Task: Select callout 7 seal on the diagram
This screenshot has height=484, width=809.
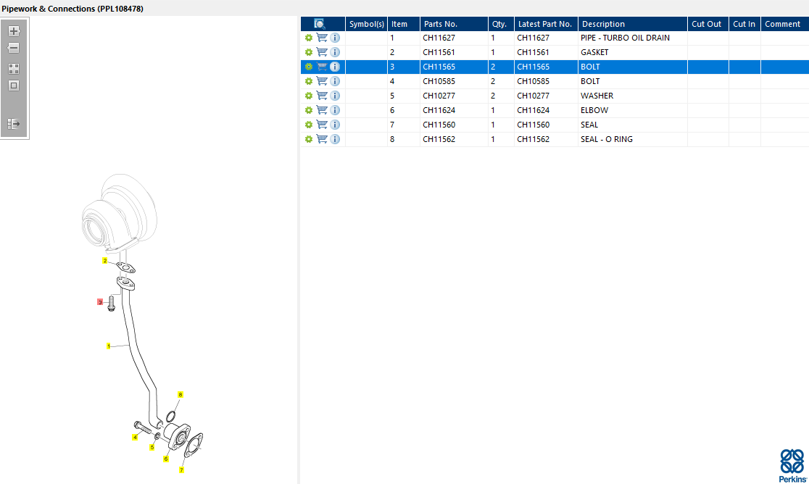Action: 182,470
